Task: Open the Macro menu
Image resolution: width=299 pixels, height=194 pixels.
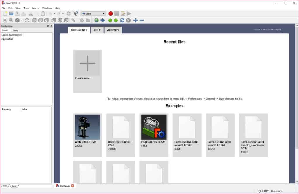Action: click(x=36, y=8)
